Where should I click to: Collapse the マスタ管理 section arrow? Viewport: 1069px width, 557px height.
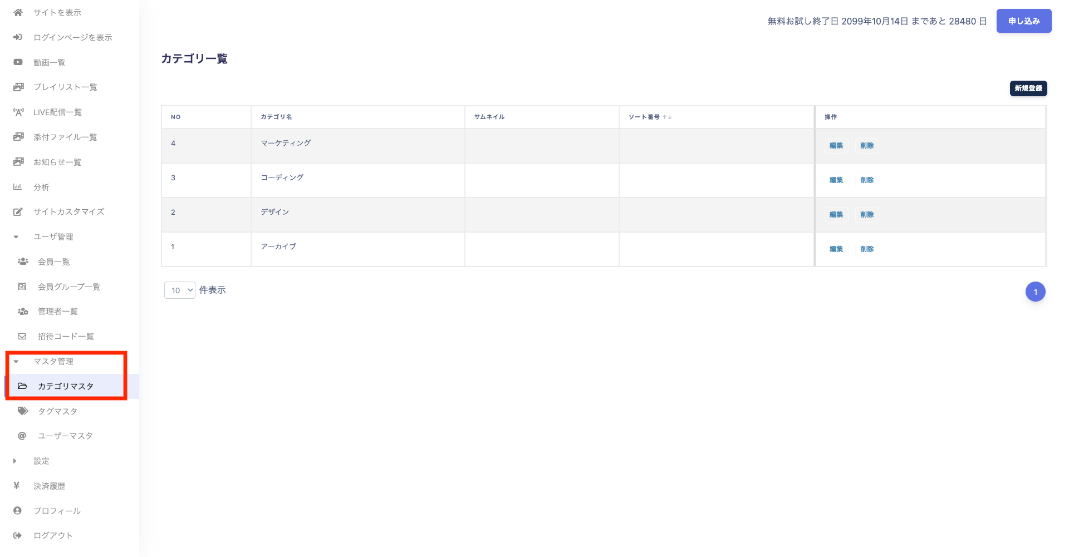(16, 361)
